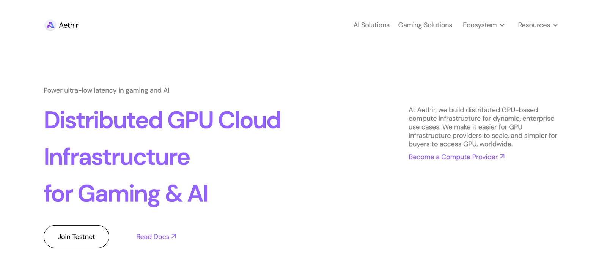Open the Ecosystem nav item
607x253 pixels.
click(480, 25)
